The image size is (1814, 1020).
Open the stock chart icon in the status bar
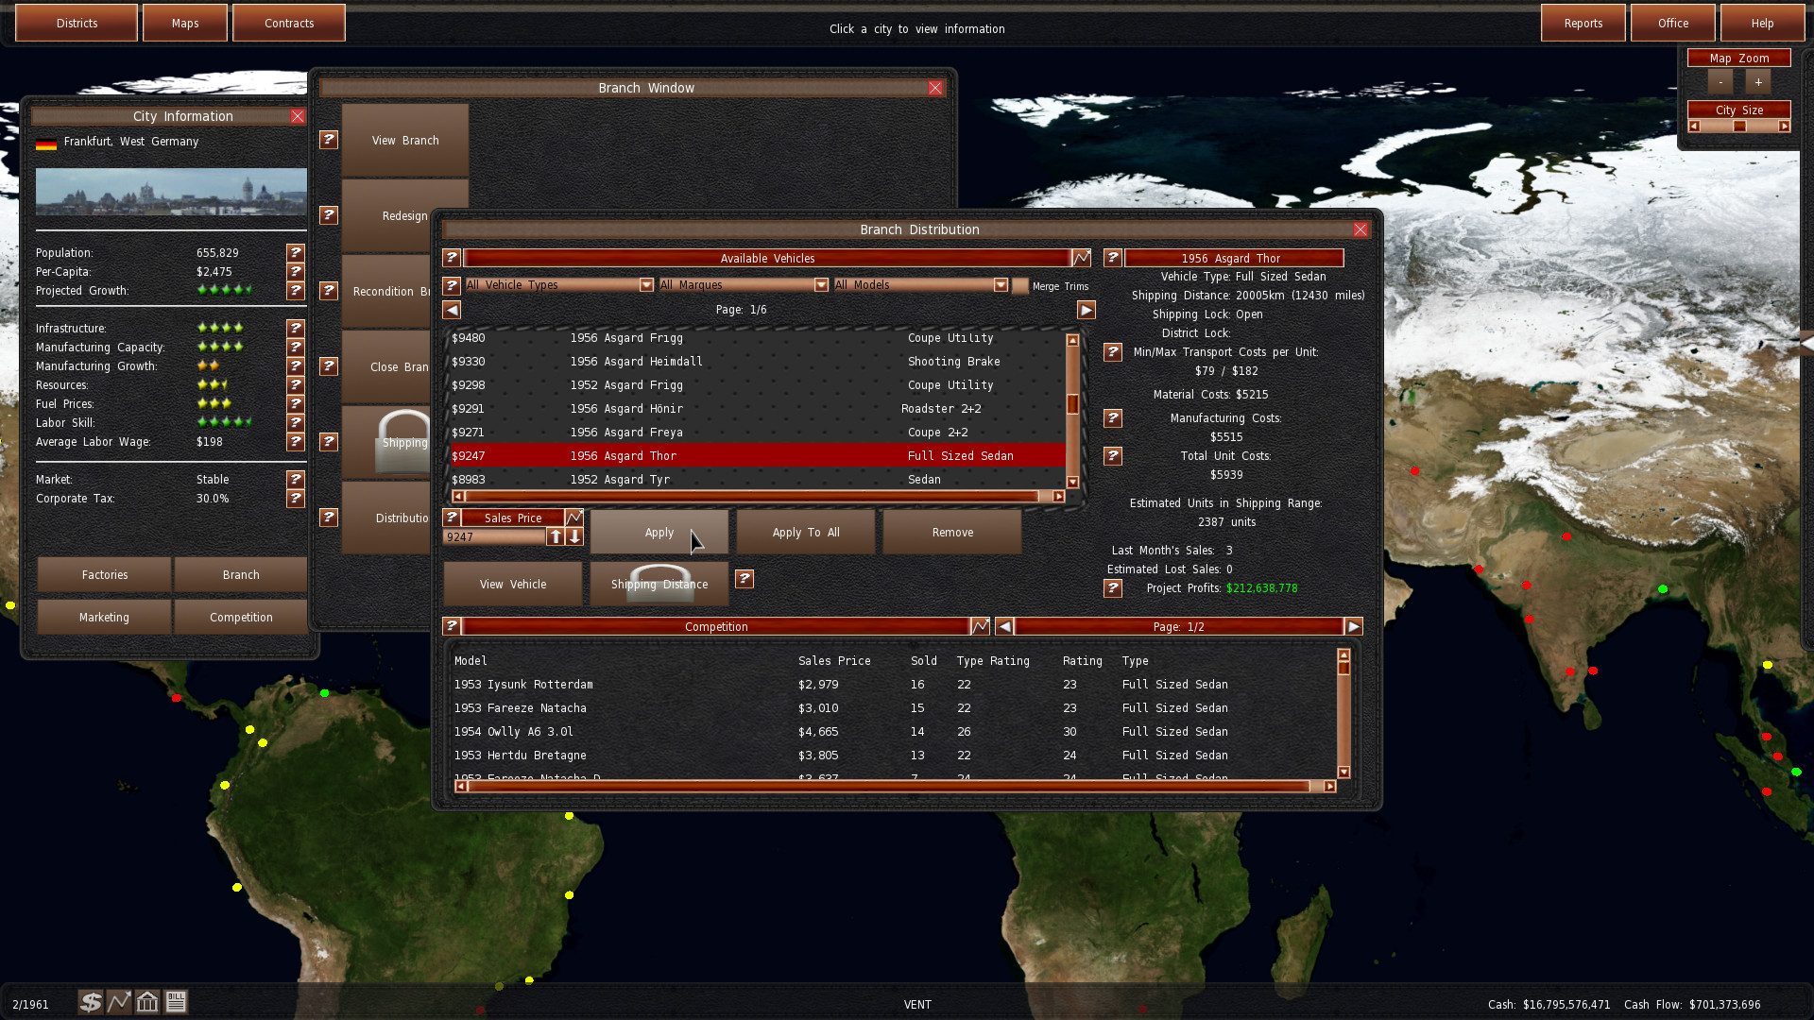118,1001
